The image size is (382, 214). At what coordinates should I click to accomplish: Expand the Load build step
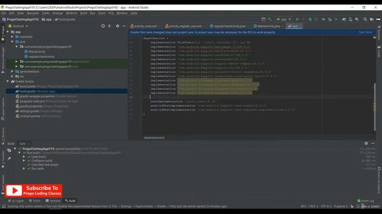tap(24, 157)
